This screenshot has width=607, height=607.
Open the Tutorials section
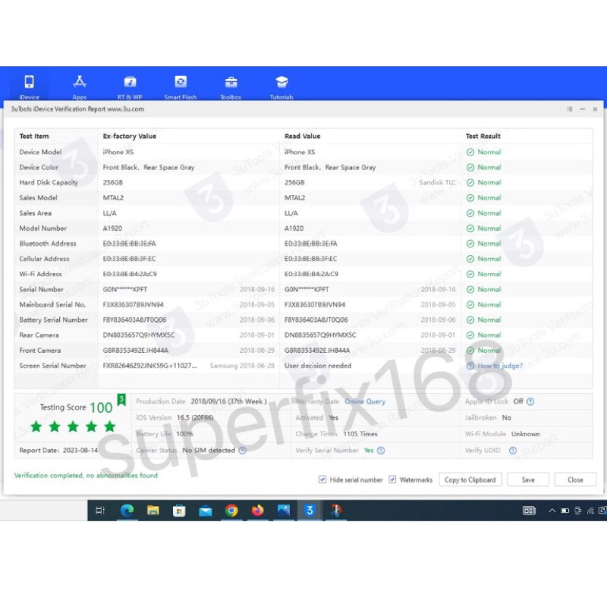click(281, 82)
